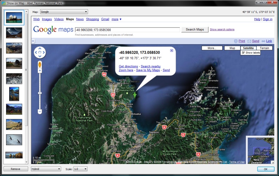Open the More... map layers button
279x176 pixels.
212,48
